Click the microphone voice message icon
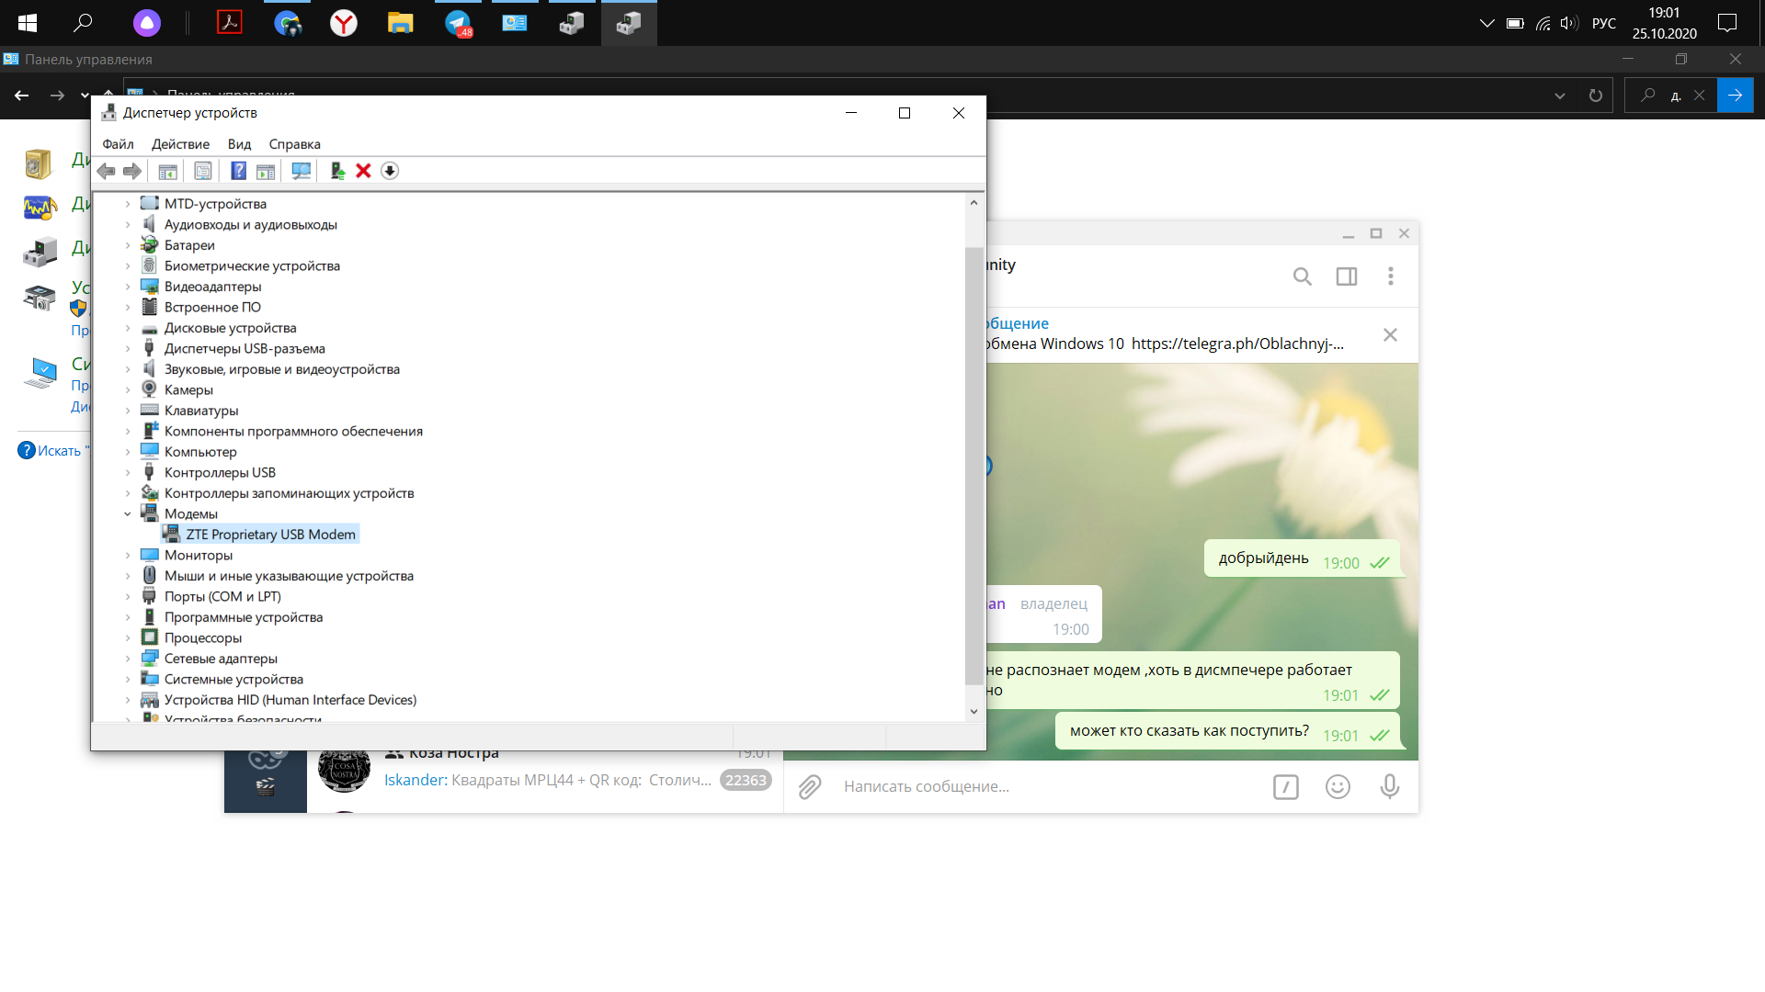 [1390, 787]
